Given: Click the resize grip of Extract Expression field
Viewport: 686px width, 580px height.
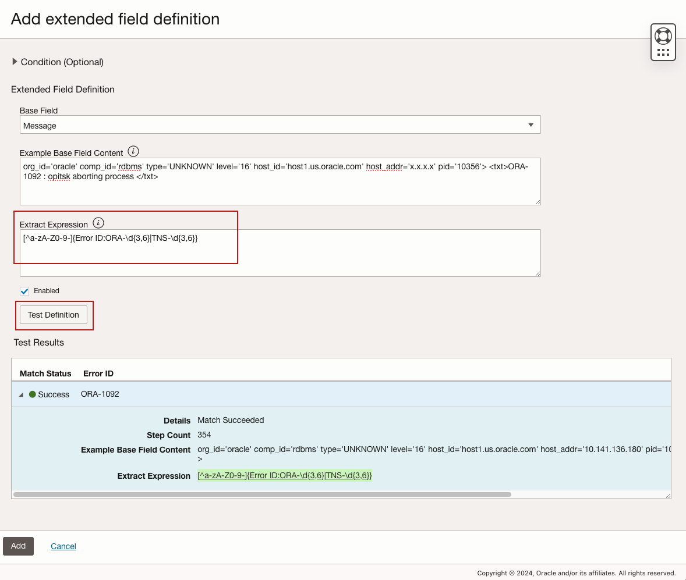Looking at the screenshot, I should tap(538, 273).
